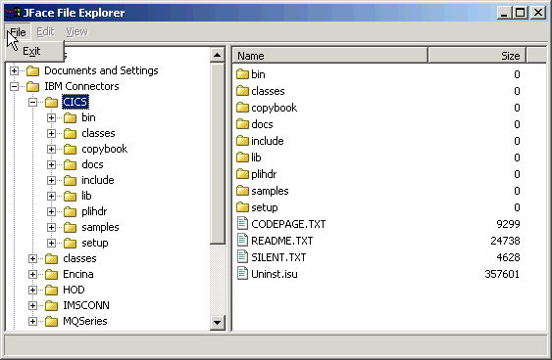Click the JFace app icon in title bar

click(13, 13)
